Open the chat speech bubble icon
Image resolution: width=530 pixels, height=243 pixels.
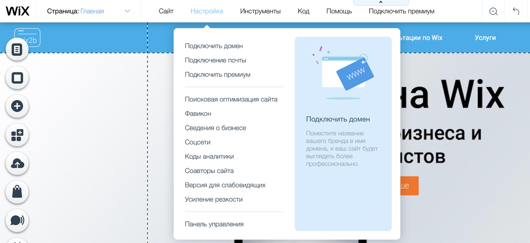point(17,220)
